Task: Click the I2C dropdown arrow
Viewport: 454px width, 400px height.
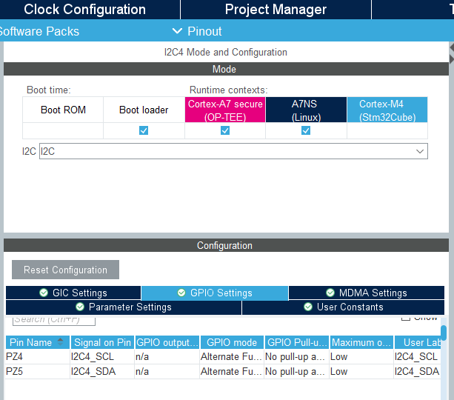Action: point(420,151)
